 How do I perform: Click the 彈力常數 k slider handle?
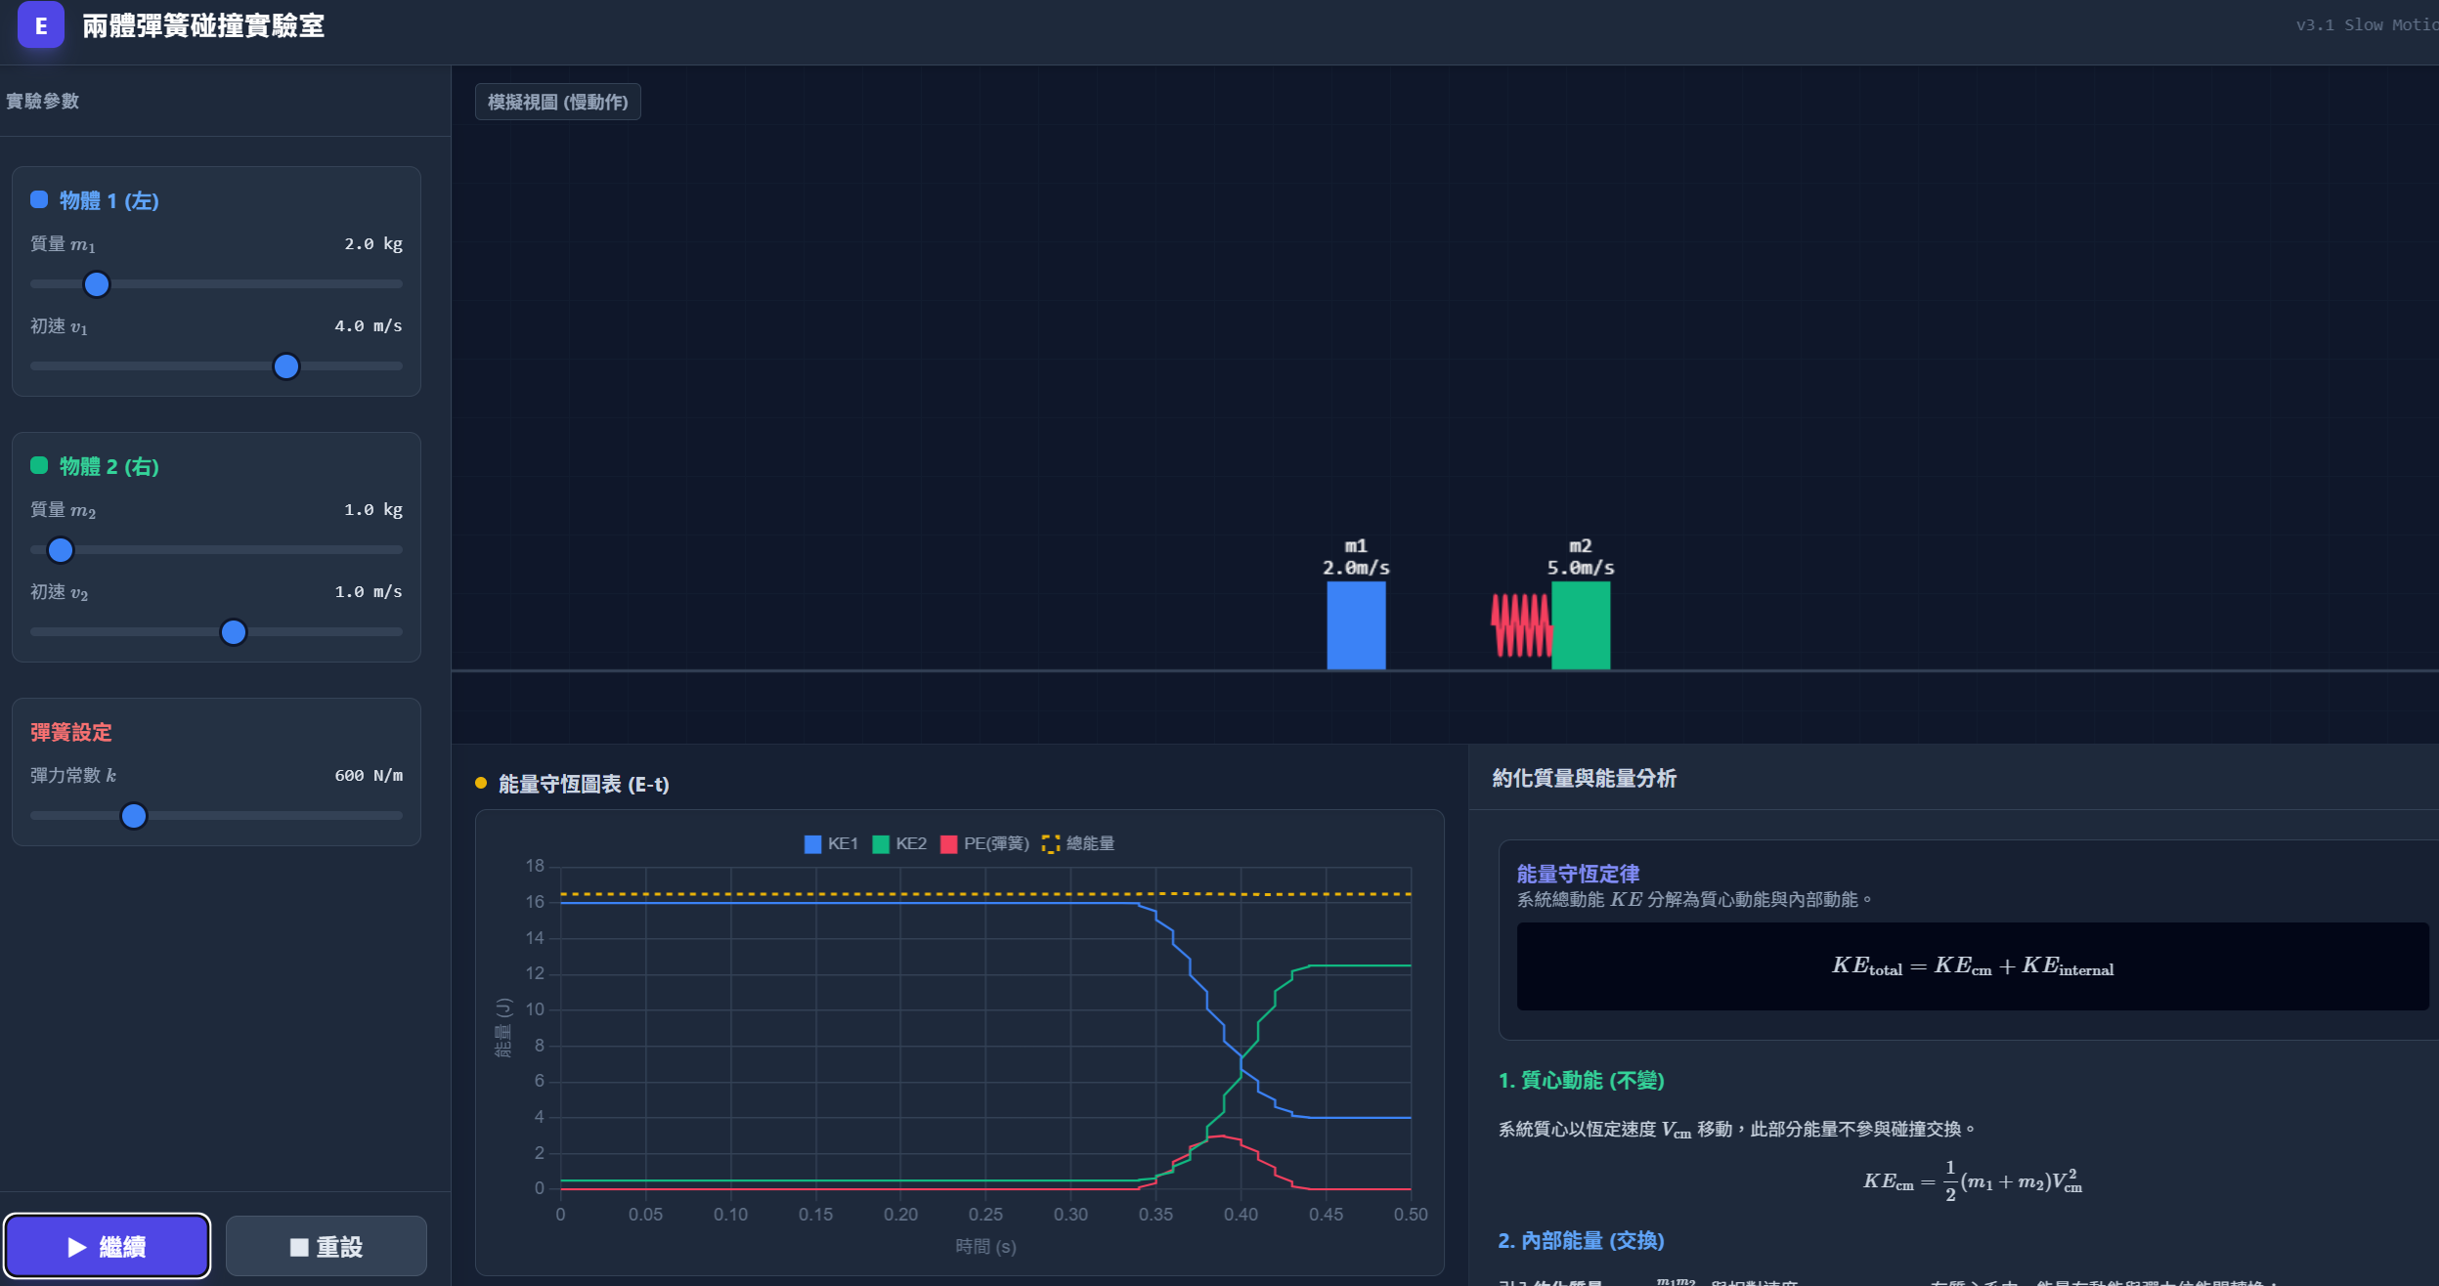pyautogui.click(x=133, y=815)
